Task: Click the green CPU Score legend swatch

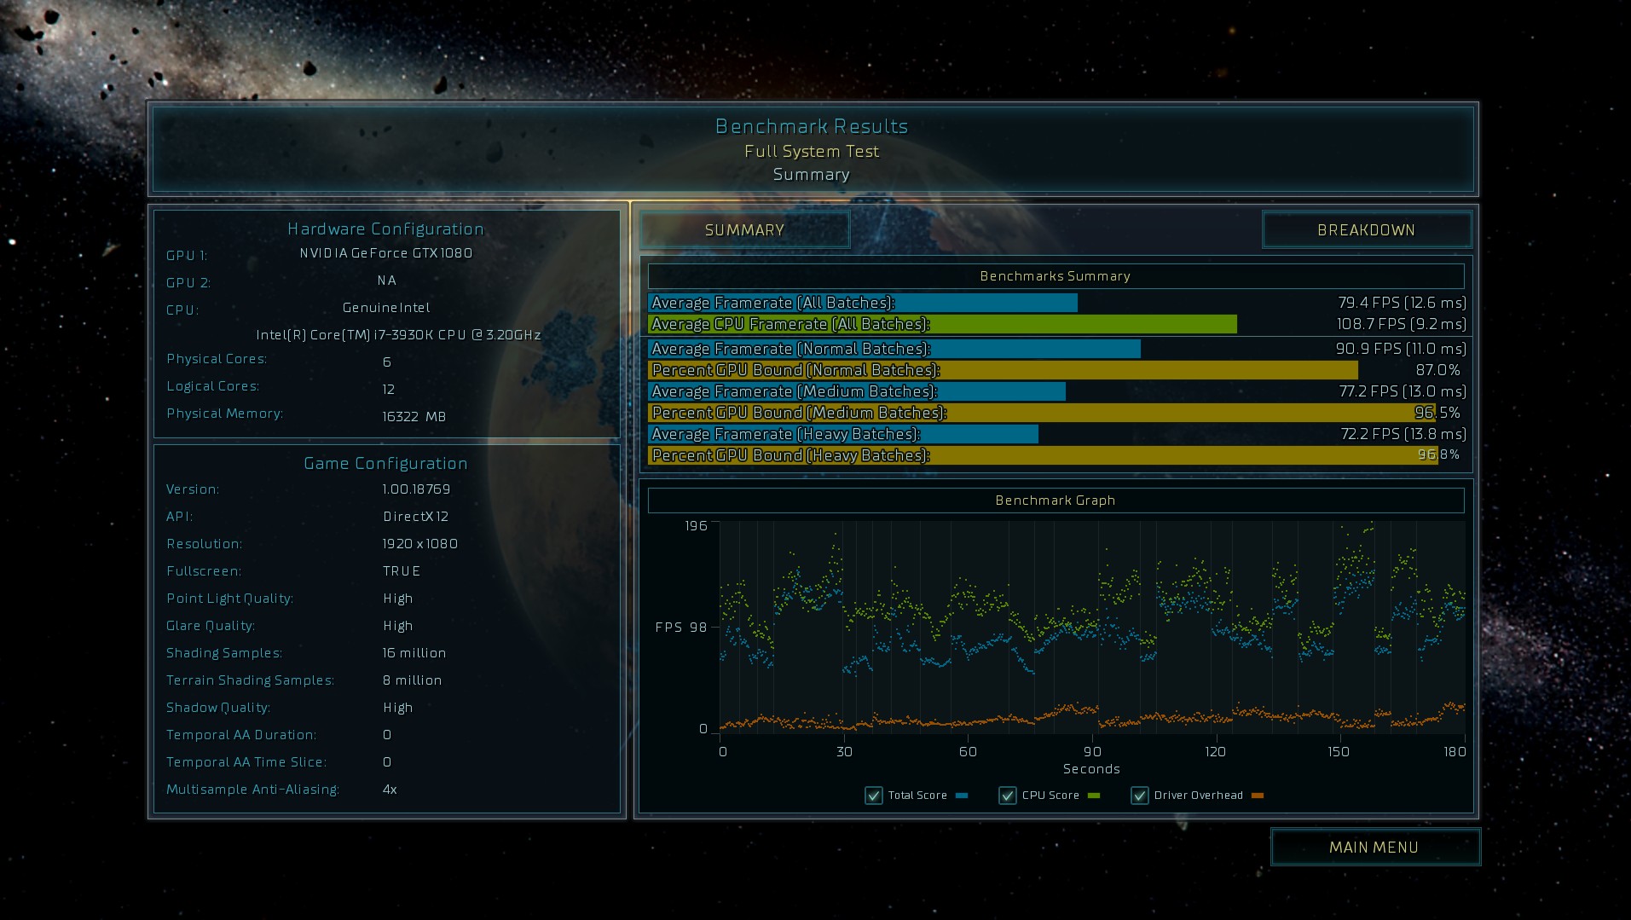Action: (x=1094, y=796)
